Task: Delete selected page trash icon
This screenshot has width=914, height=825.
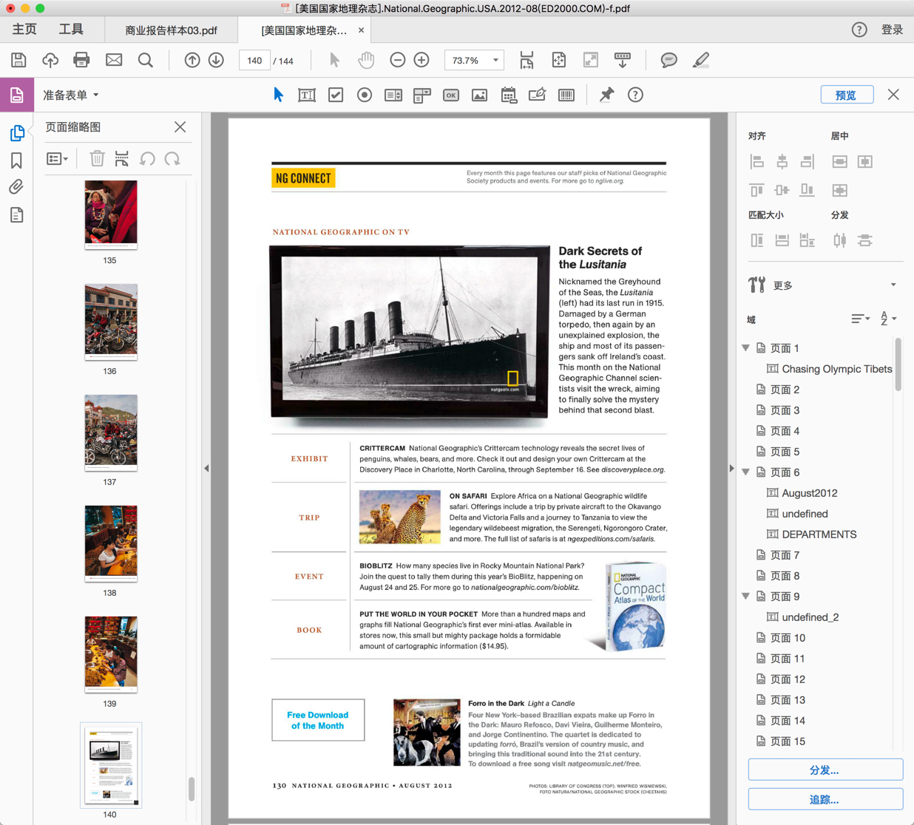Action: pyautogui.click(x=97, y=159)
